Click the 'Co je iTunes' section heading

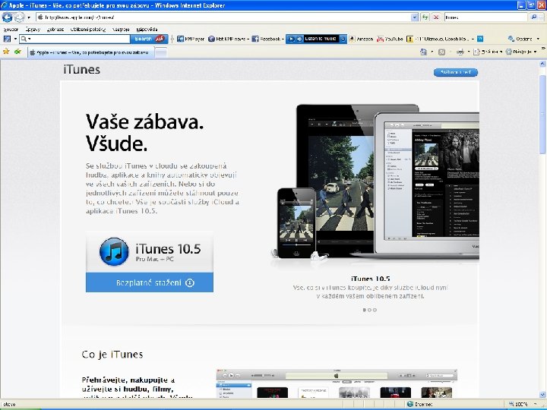[x=112, y=355]
